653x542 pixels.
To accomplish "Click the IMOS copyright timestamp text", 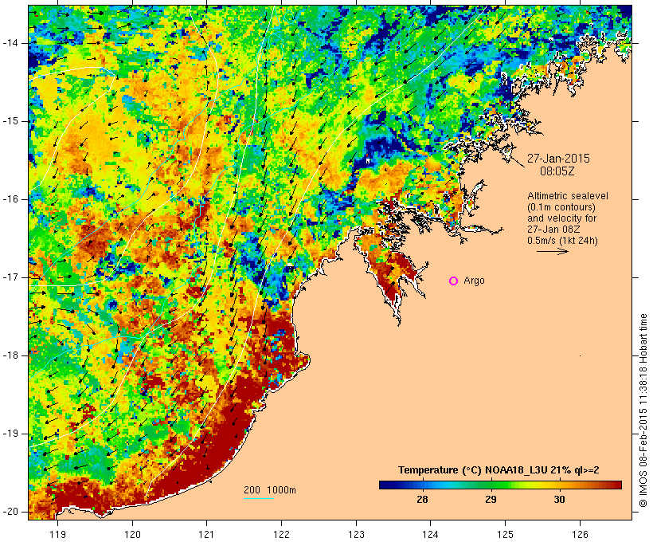I will [x=643, y=410].
